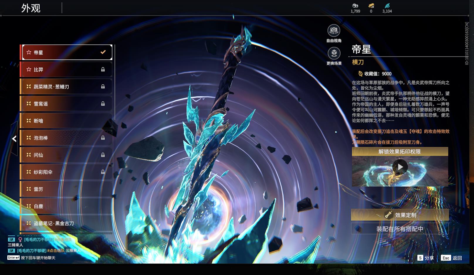
Task: Click 装配在所有搭配中 equip button
Action: [400, 229]
